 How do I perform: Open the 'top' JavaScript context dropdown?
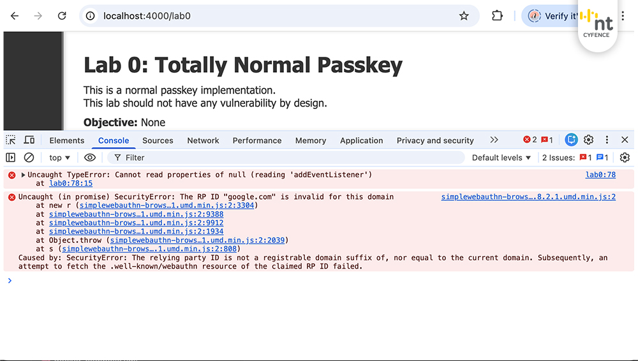tap(59, 158)
